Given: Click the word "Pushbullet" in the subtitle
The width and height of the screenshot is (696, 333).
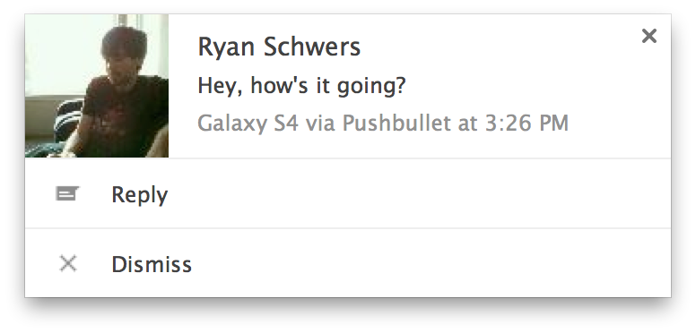Looking at the screenshot, I should (x=396, y=124).
